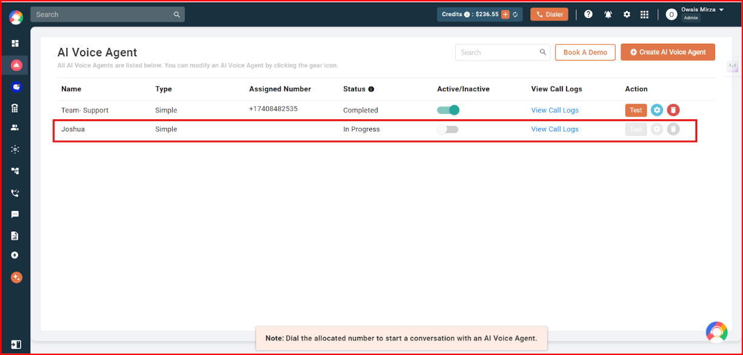Screen dimensions: 743x355
Task: Click the +17408482535 assigned number
Action: (x=273, y=109)
